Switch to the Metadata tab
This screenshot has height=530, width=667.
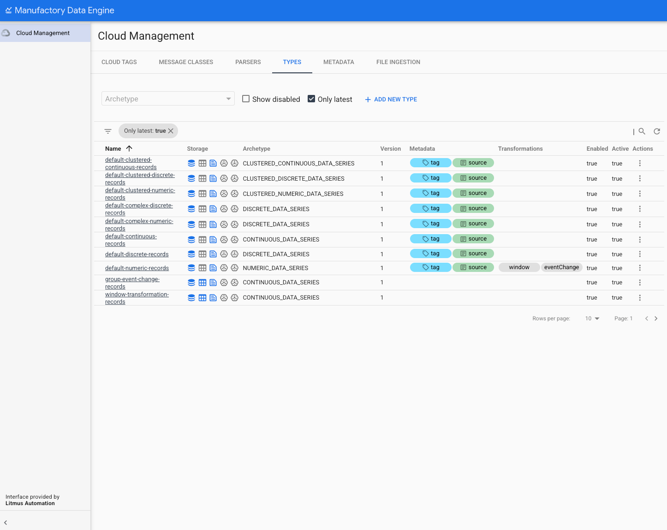pos(339,62)
